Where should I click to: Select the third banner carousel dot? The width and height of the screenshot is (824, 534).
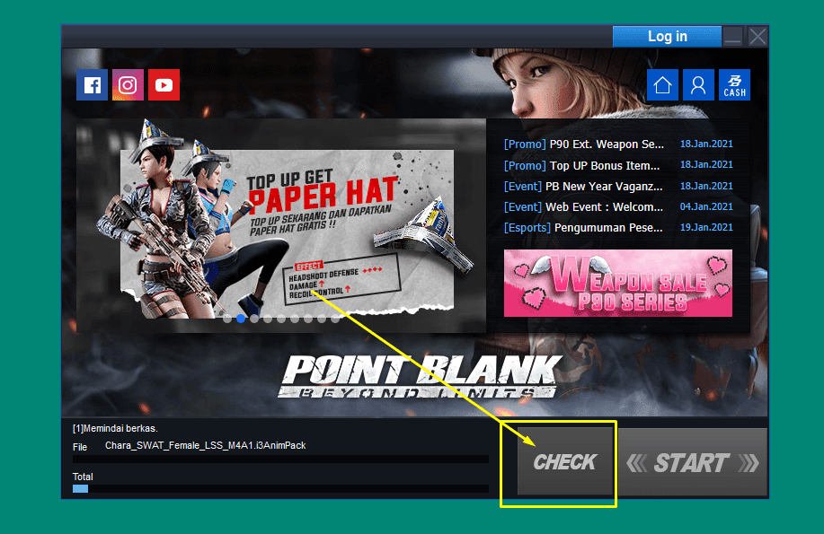(x=254, y=319)
